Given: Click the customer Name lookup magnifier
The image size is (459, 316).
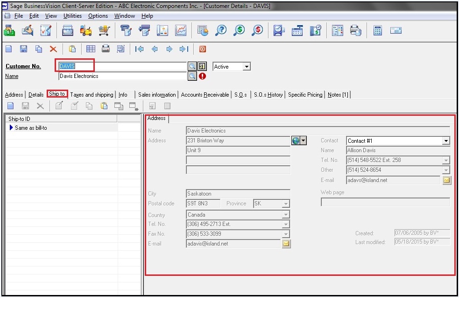Looking at the screenshot, I should (192, 77).
